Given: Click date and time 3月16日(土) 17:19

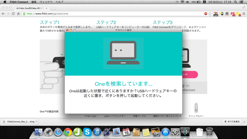Looking at the screenshot, I should click(x=220, y=2).
